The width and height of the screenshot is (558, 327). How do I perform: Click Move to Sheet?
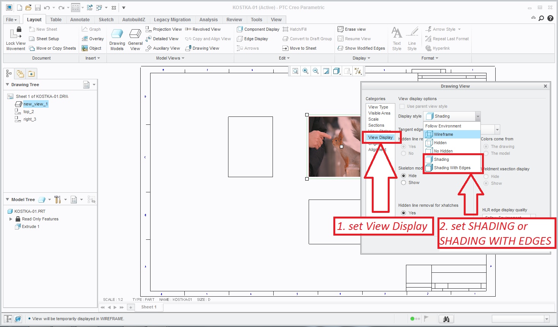[x=299, y=48]
